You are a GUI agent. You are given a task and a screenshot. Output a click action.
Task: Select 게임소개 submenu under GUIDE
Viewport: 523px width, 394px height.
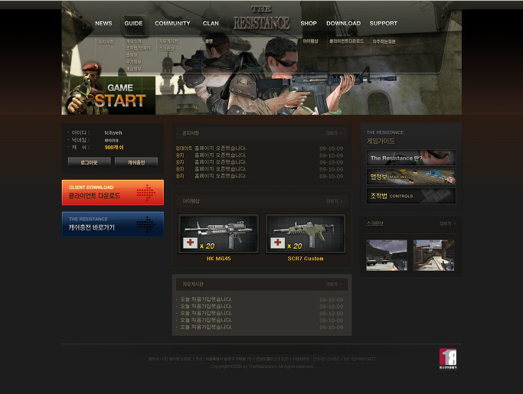coord(133,41)
